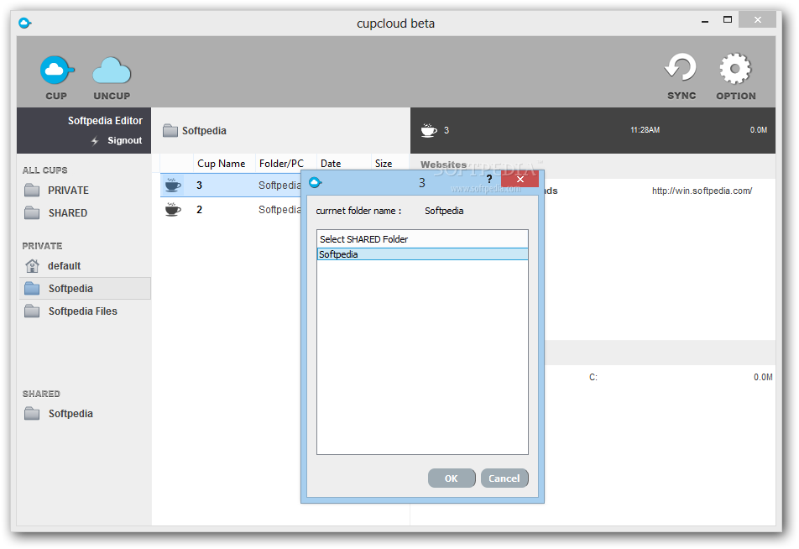Select cup name 2 in list
799x549 pixels.
click(x=199, y=210)
